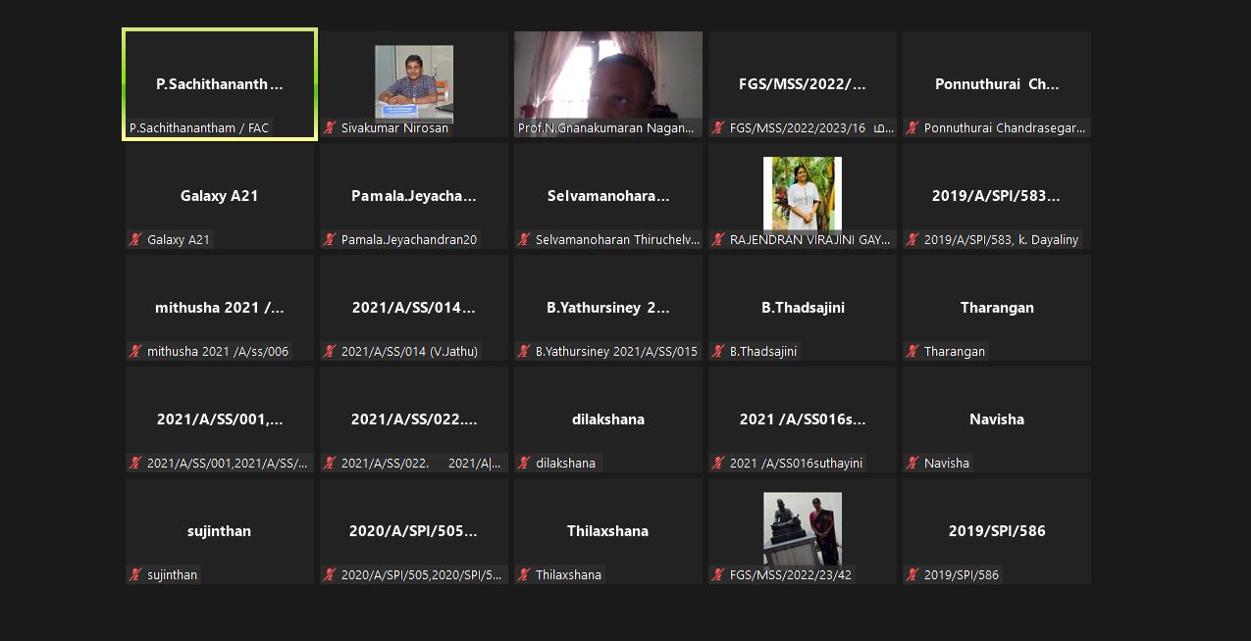Click large 'Thilaxshana' tile title

[x=608, y=531]
